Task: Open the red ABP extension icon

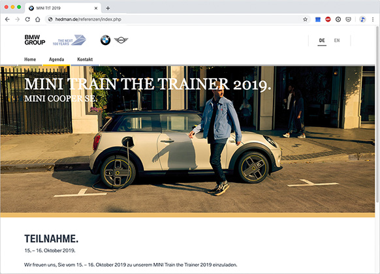Action: (x=328, y=20)
